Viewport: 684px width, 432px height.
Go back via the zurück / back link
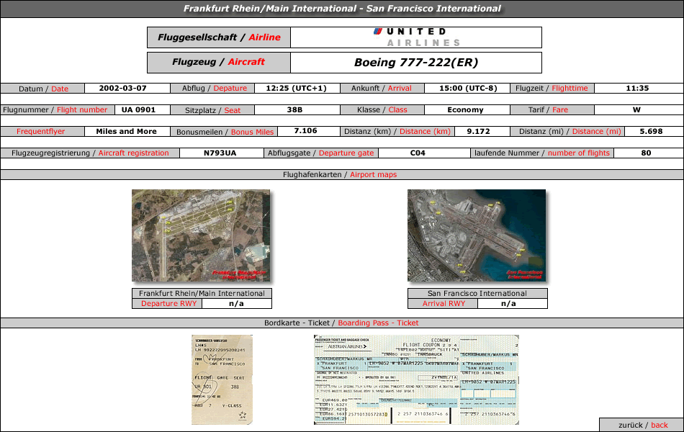643,425
